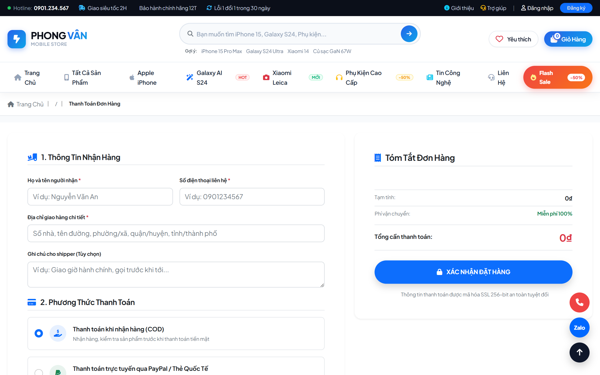Click the -50% badge in Flash Sale

(576, 77)
